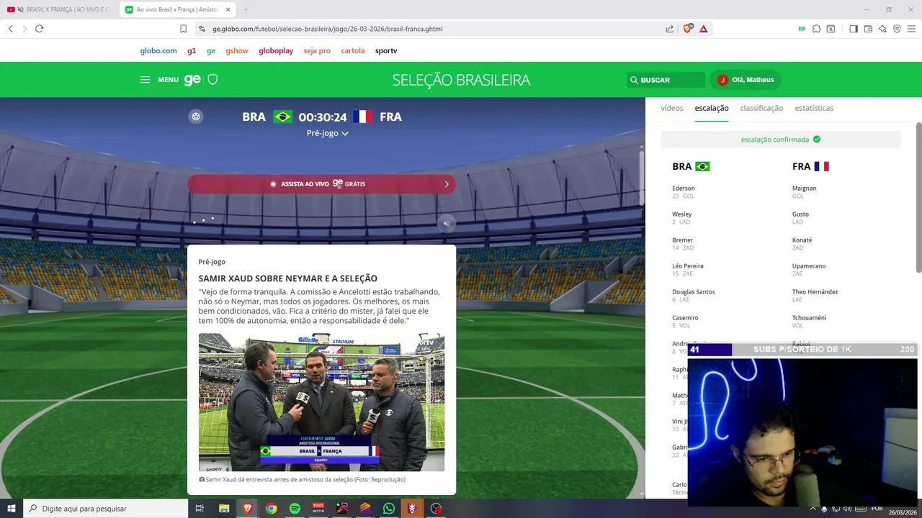The image size is (922, 518).
Task: Switch to the vídeos tab
Action: coord(672,108)
